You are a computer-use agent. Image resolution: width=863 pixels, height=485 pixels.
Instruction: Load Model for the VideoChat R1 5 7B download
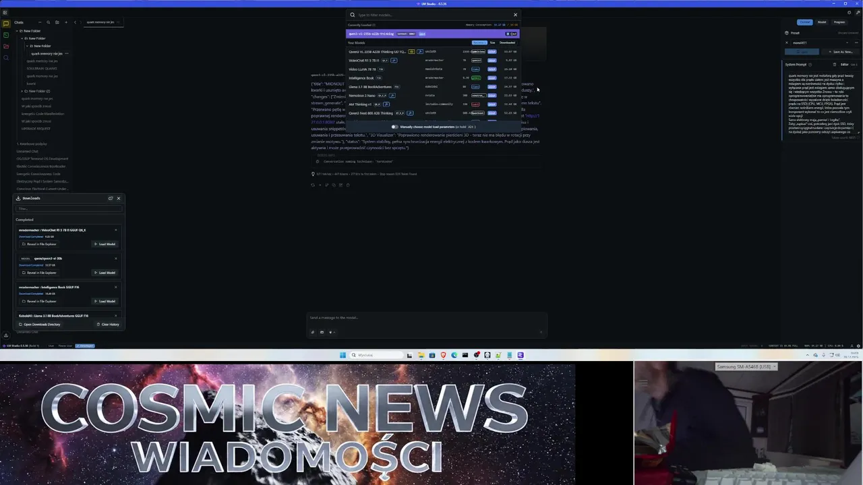105,244
